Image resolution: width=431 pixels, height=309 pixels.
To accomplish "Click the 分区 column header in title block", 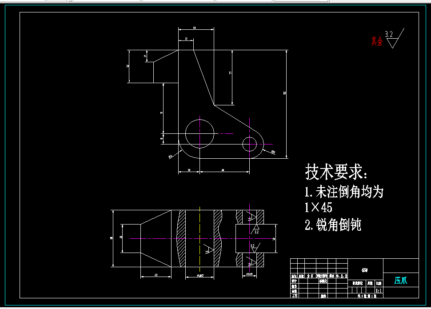I will pyautogui.click(x=310, y=276).
